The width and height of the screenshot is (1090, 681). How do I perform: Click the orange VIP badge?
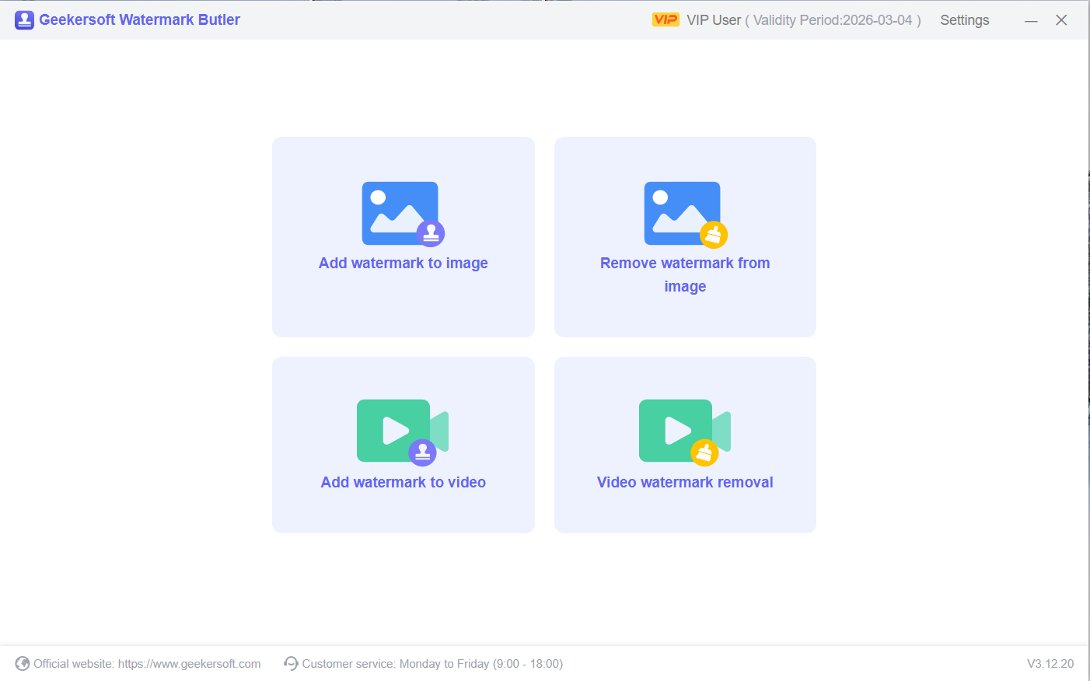pos(666,19)
